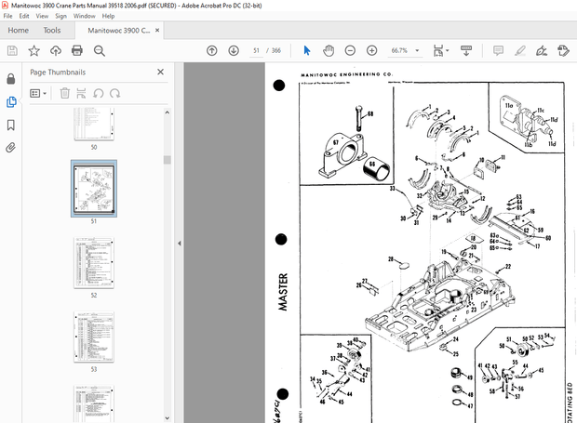Open the Attachments paperclip icon
Viewport: 577px width, 423px height.
[x=11, y=148]
